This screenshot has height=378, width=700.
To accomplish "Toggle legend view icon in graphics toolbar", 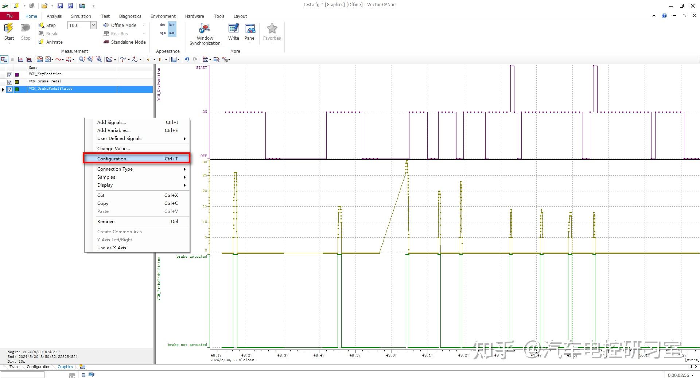I will click(4, 59).
